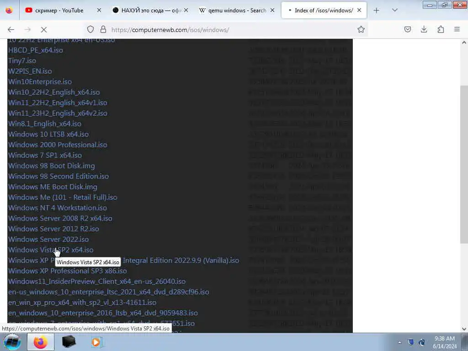Click the Firefox View icon in tab bar
The image size is (468, 351).
click(x=9, y=11)
